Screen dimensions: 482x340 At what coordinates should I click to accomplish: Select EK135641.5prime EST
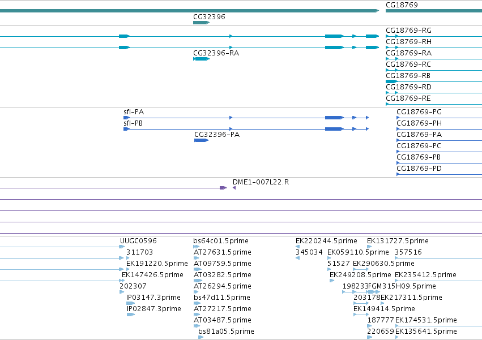pyautogui.click(x=397, y=337)
